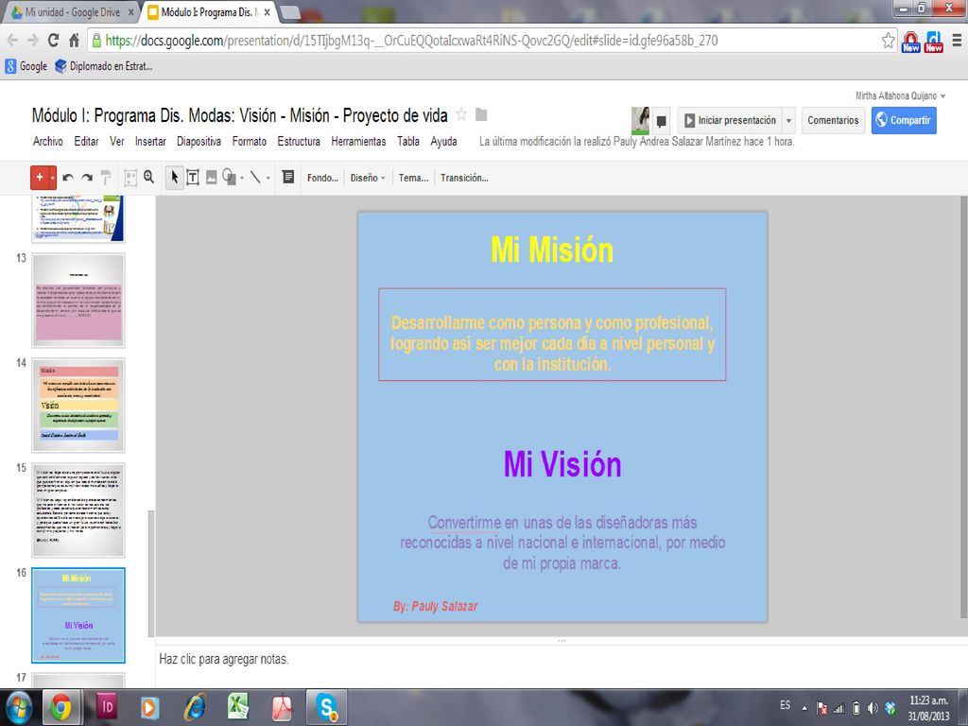Click the slide panel vertical scrollbar
Viewport: 968px width, 726px height.
coord(150,574)
